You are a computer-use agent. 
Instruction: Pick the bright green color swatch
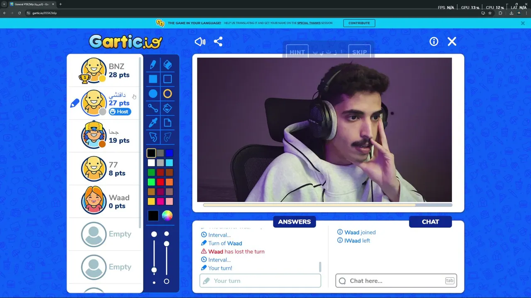(x=151, y=182)
